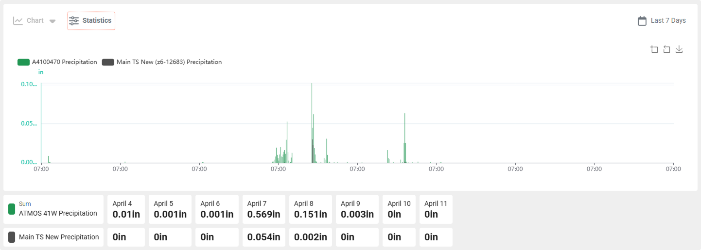The image size is (701, 250).
Task: Click the April 8 card showing 0.151in
Action: point(311,209)
